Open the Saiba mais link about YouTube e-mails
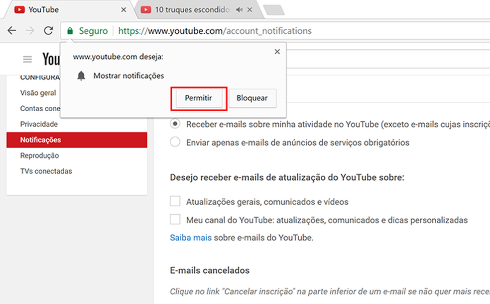Image resolution: width=490 pixels, height=304 pixels. pos(191,237)
